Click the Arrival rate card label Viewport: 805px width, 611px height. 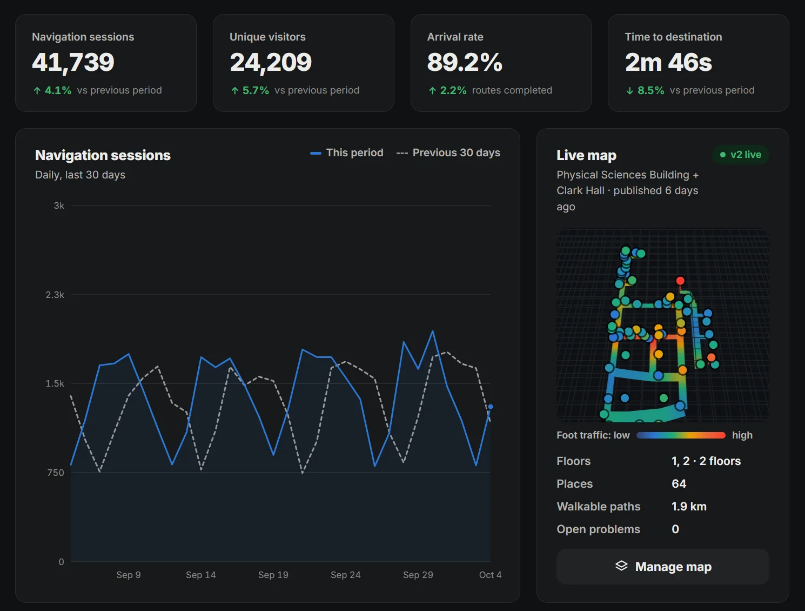pyautogui.click(x=455, y=37)
